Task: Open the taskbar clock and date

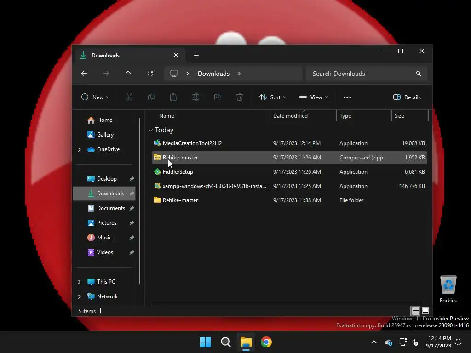Action: pyautogui.click(x=438, y=342)
